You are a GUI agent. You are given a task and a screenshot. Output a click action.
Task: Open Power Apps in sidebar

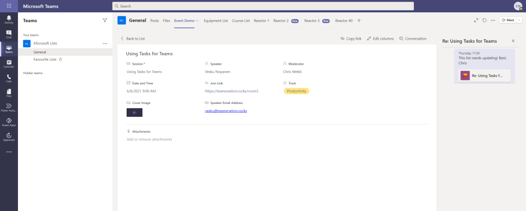9,121
